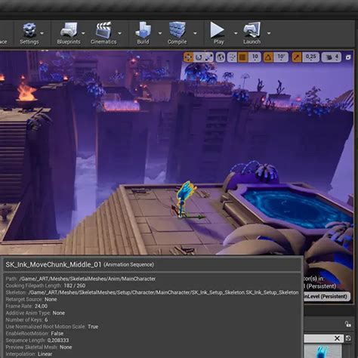Start Play in editor
This screenshot has height=358, width=358.
218,33
